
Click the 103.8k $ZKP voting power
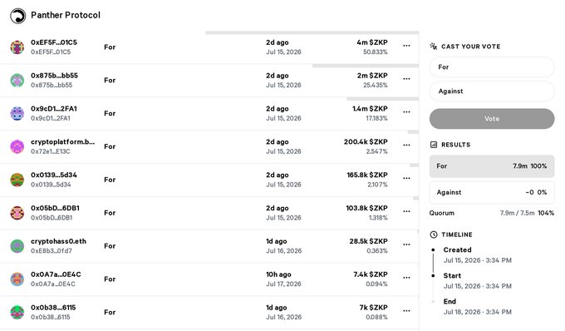coord(366,209)
